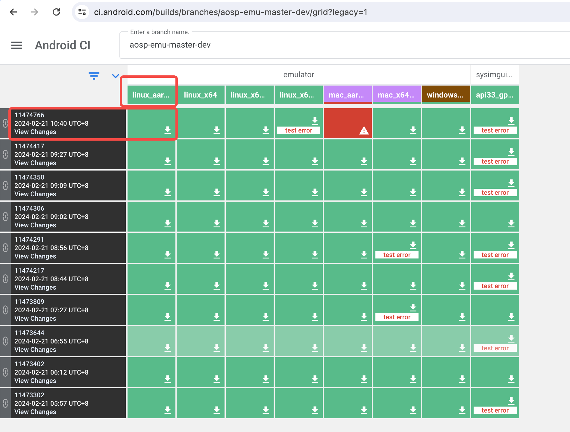Viewport: 570px width, 432px height.
Task: Click the Android CI title
Action: click(x=63, y=45)
